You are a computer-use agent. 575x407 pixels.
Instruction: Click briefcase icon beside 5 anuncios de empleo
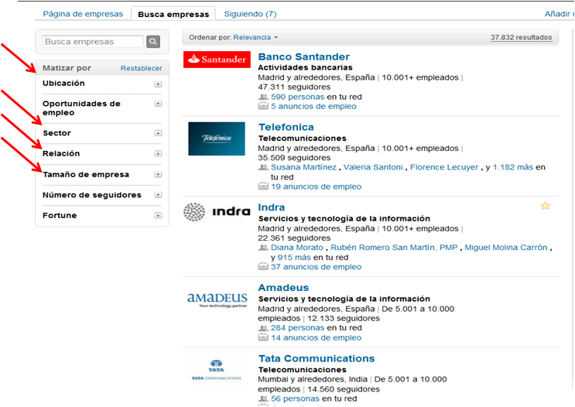coord(263,106)
